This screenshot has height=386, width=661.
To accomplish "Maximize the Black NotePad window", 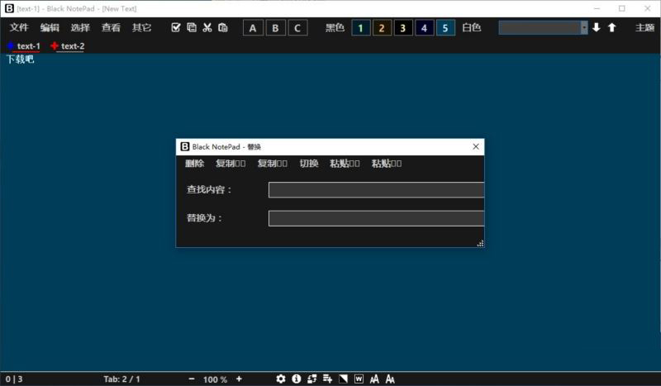I will (x=622, y=8).
